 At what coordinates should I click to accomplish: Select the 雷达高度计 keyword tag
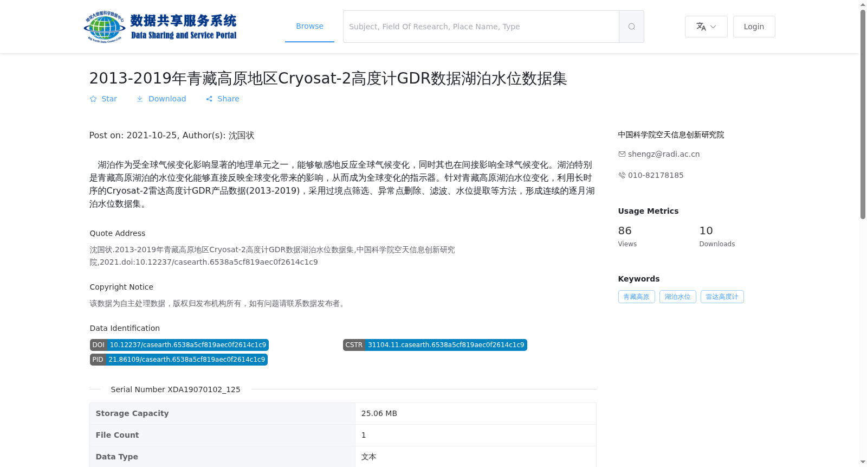point(722,297)
